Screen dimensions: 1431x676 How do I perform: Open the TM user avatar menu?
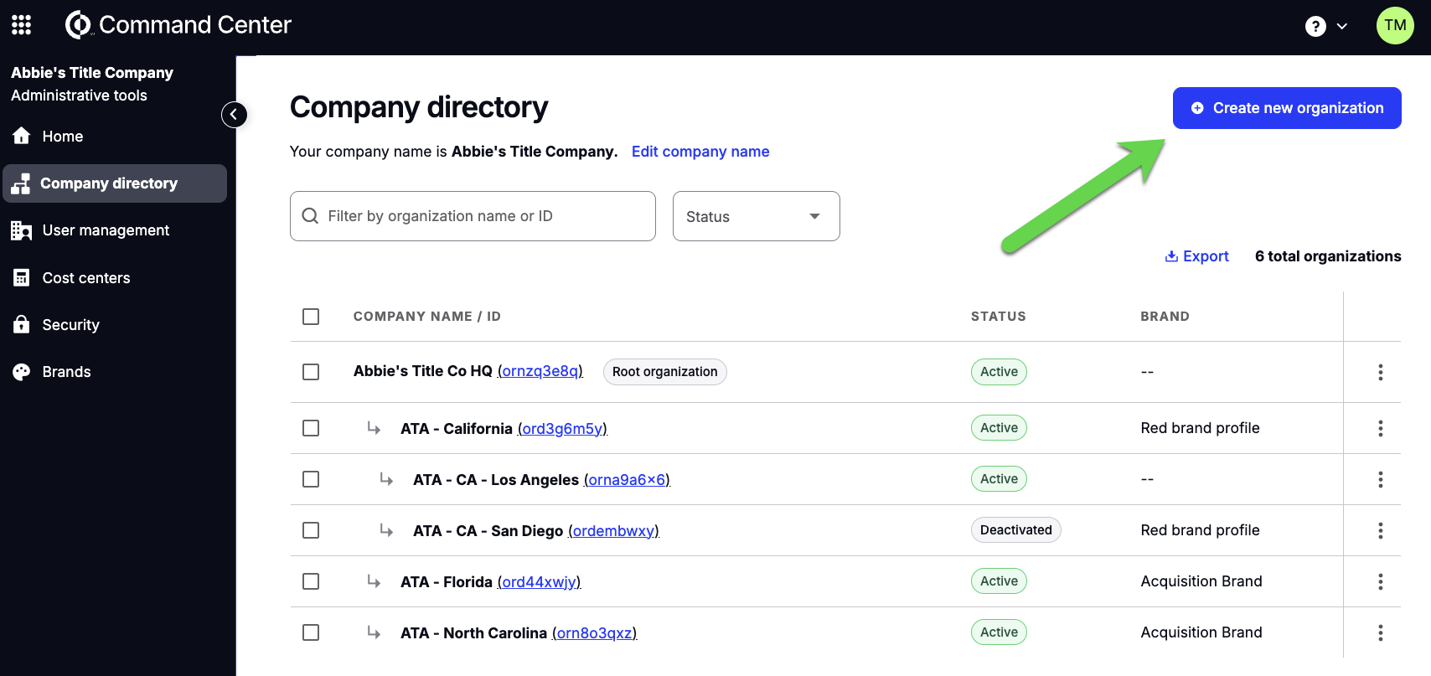1395,26
